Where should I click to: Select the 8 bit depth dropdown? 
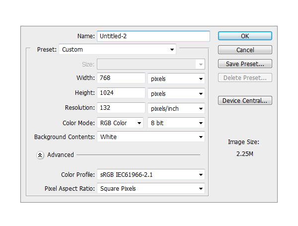click(x=176, y=123)
